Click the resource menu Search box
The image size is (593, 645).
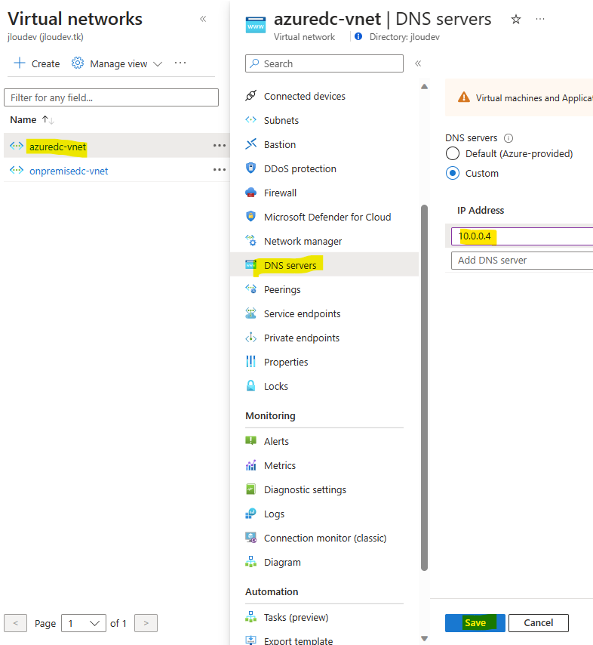[324, 63]
